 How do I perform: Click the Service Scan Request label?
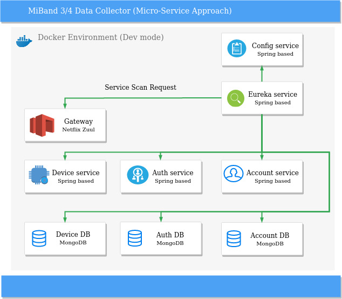pyautogui.click(x=140, y=87)
